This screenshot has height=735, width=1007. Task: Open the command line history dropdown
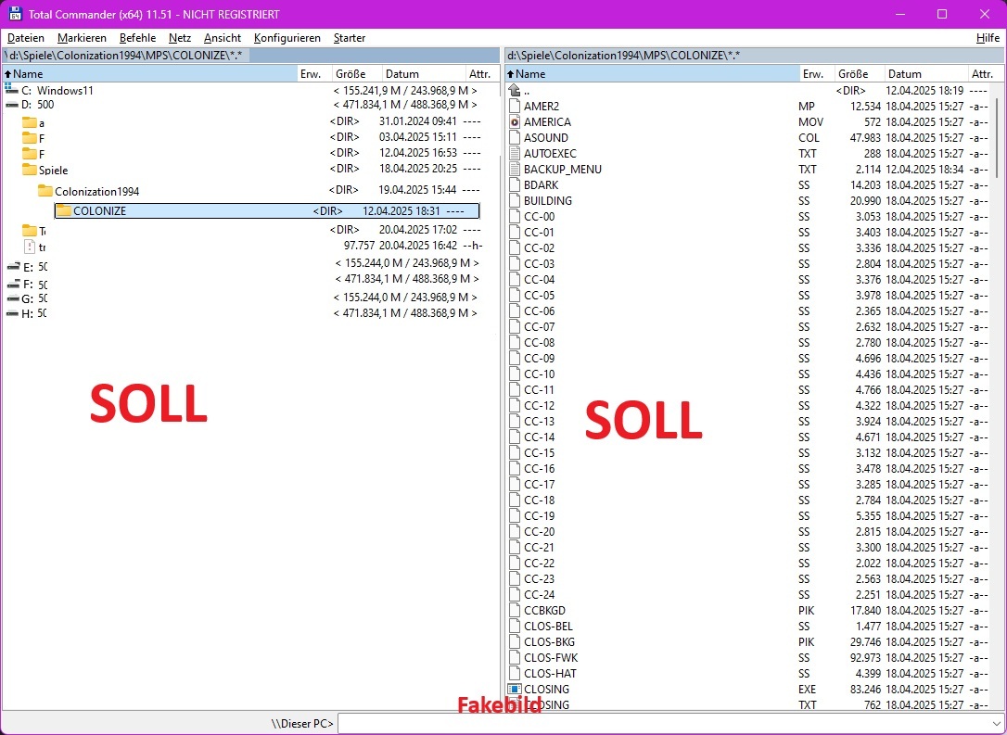click(x=996, y=724)
